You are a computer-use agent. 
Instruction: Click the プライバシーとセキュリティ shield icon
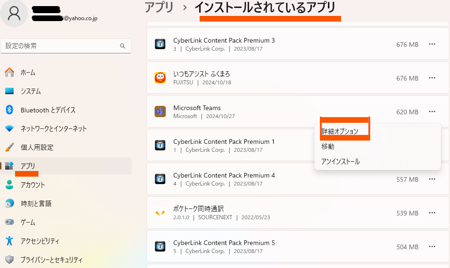tap(9, 260)
